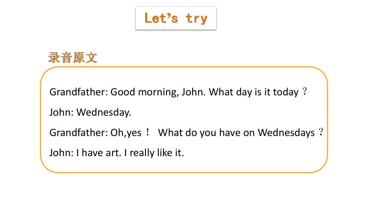
Task: Click the word "Wednesdays" in third line
Action: point(286,133)
